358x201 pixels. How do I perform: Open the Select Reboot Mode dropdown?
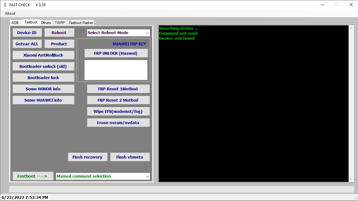(118, 33)
